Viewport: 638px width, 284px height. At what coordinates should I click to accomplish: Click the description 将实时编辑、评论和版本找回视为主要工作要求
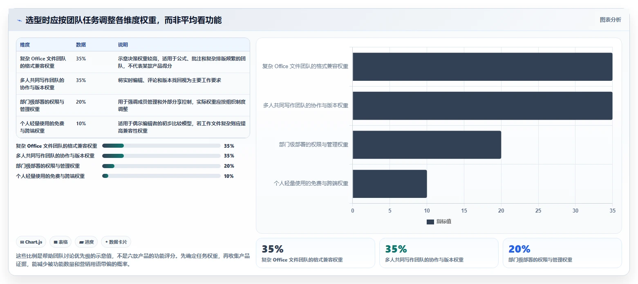point(170,80)
